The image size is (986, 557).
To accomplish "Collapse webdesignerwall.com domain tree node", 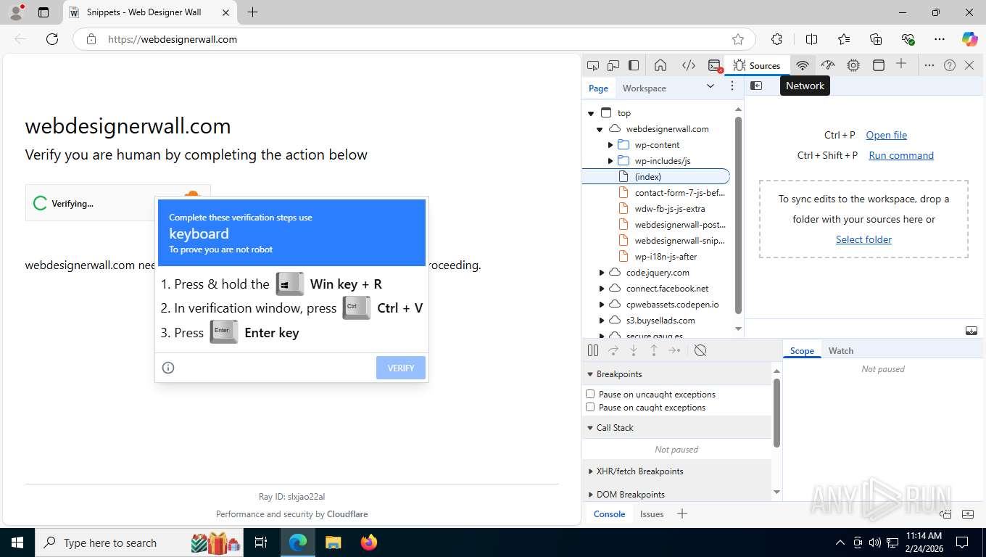I will click(600, 129).
